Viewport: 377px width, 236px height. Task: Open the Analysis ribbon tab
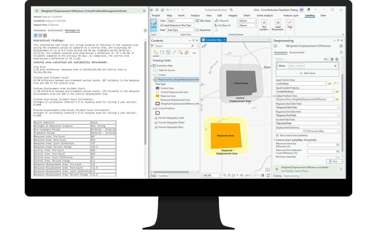click(195, 15)
